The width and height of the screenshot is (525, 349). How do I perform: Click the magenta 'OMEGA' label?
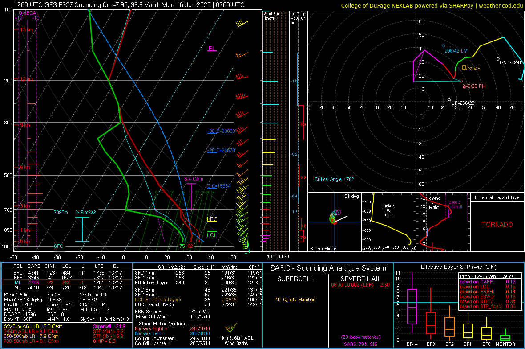[x=28, y=13]
